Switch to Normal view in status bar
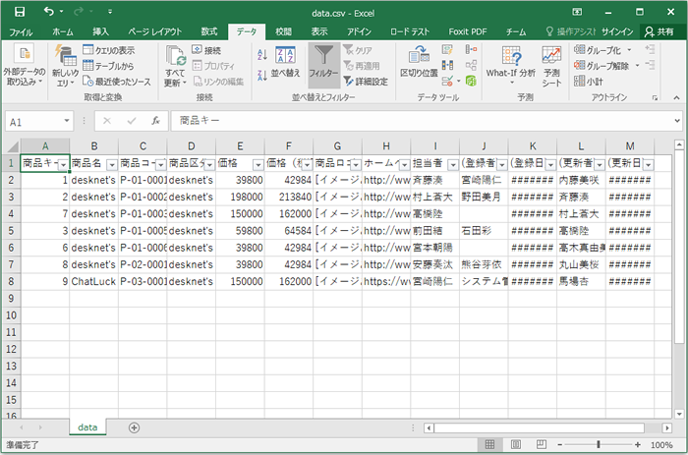688x455 pixels. tap(489, 444)
